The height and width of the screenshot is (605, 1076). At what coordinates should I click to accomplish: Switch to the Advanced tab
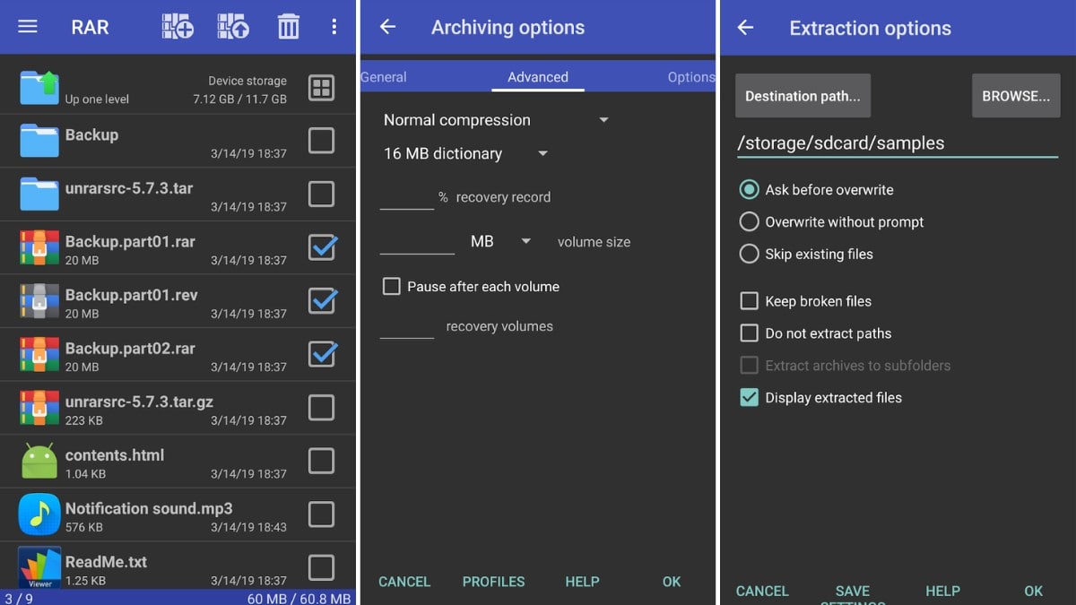pyautogui.click(x=538, y=77)
